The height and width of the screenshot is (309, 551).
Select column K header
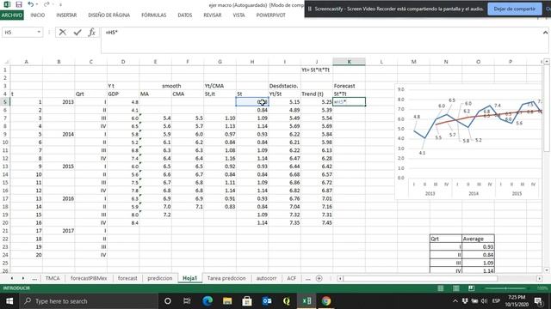[349, 62]
